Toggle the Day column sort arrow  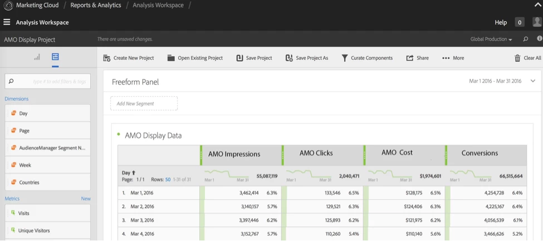click(x=134, y=173)
